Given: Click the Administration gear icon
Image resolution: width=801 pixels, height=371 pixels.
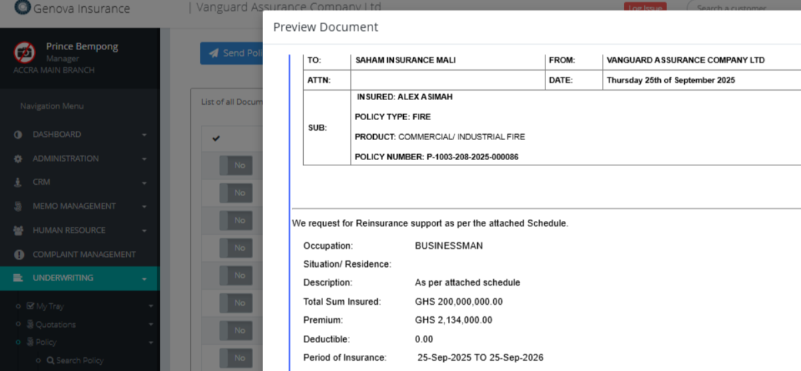Looking at the screenshot, I should (x=18, y=159).
